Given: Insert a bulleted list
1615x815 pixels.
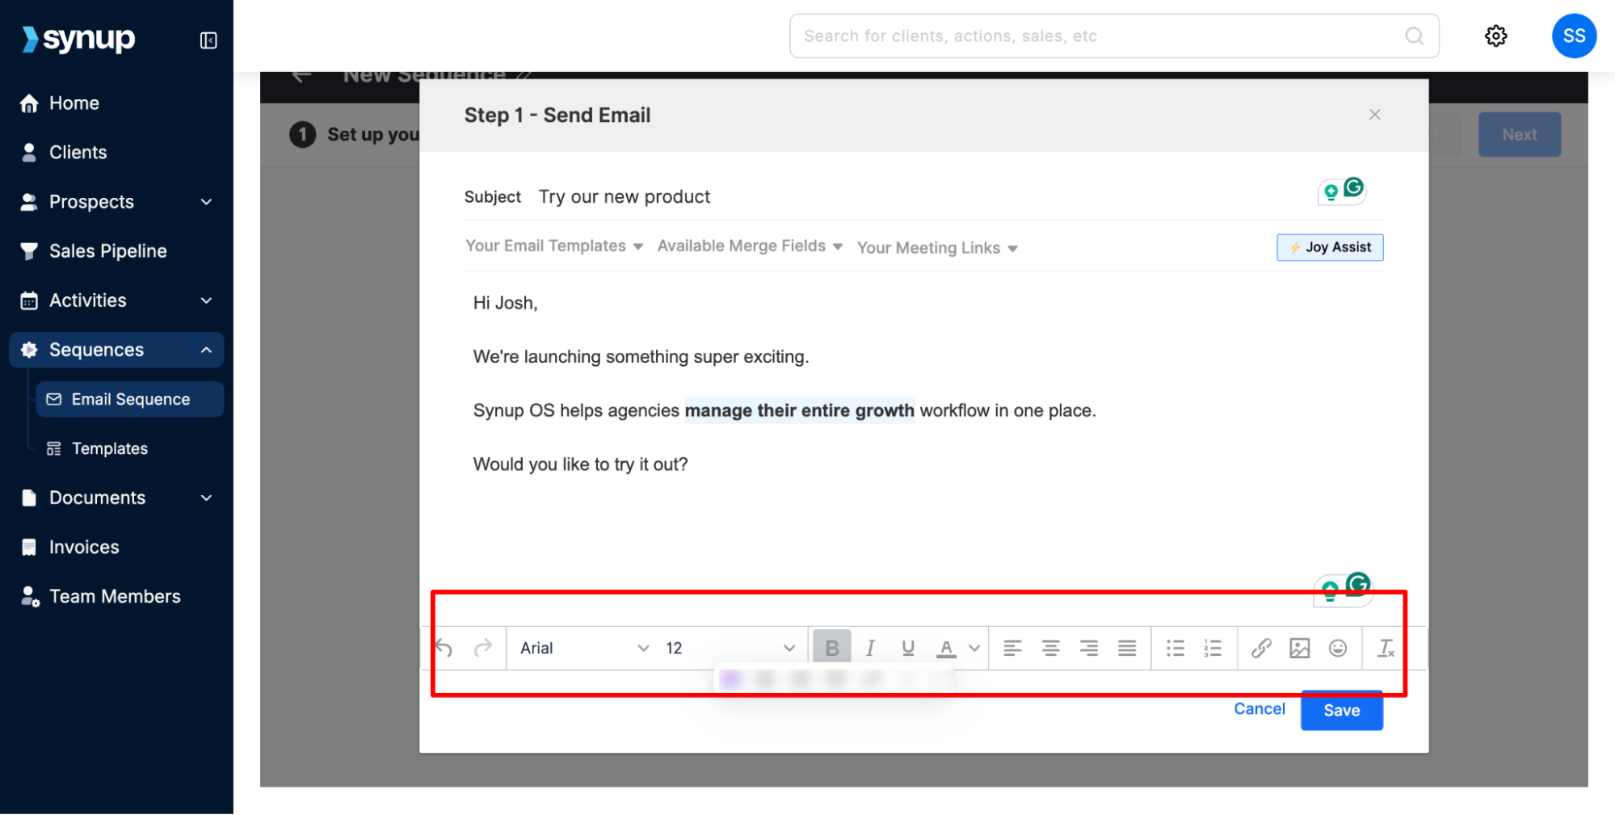Looking at the screenshot, I should click(x=1176, y=648).
